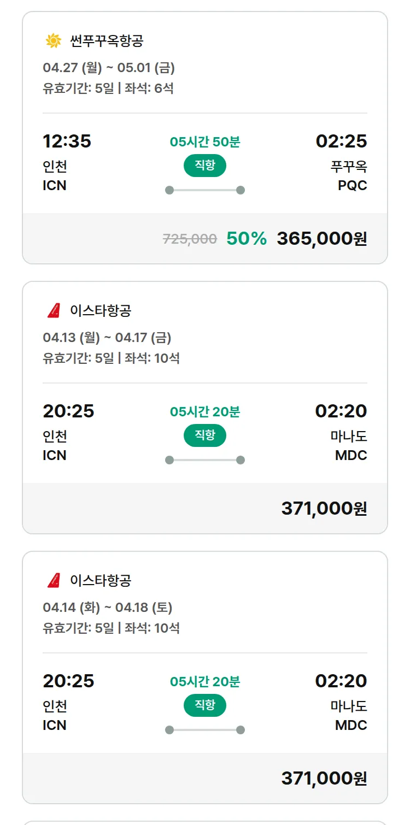Click the 04.27 (월) ~ 05.01 (금) date range

tap(109, 68)
